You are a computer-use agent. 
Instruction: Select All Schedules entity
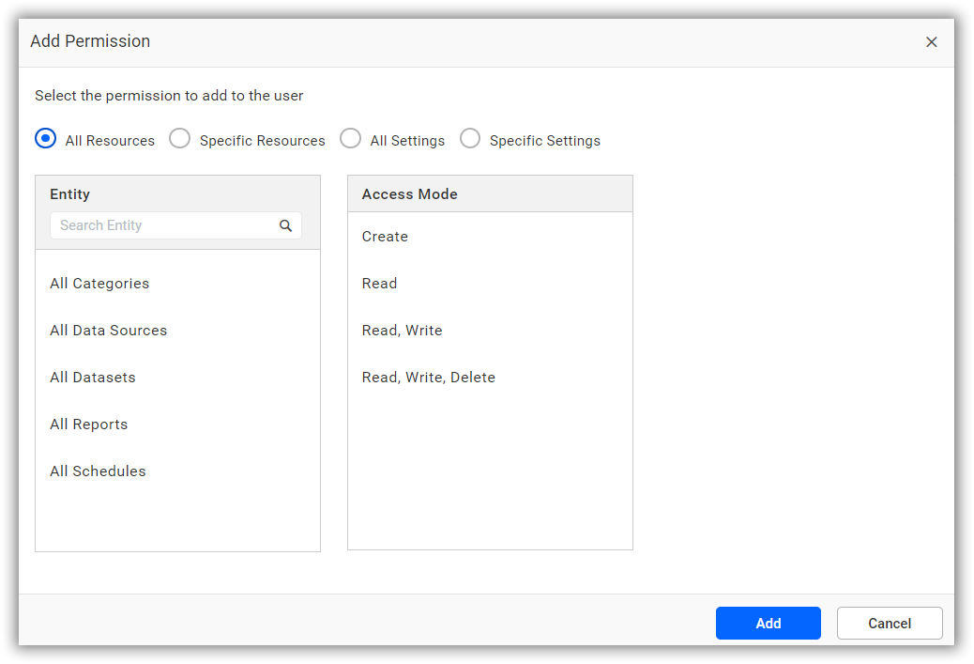click(x=98, y=471)
